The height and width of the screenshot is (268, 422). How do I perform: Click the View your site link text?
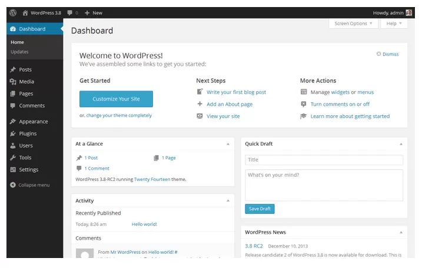223,116
